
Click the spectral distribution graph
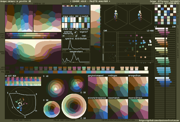coord(76,45)
